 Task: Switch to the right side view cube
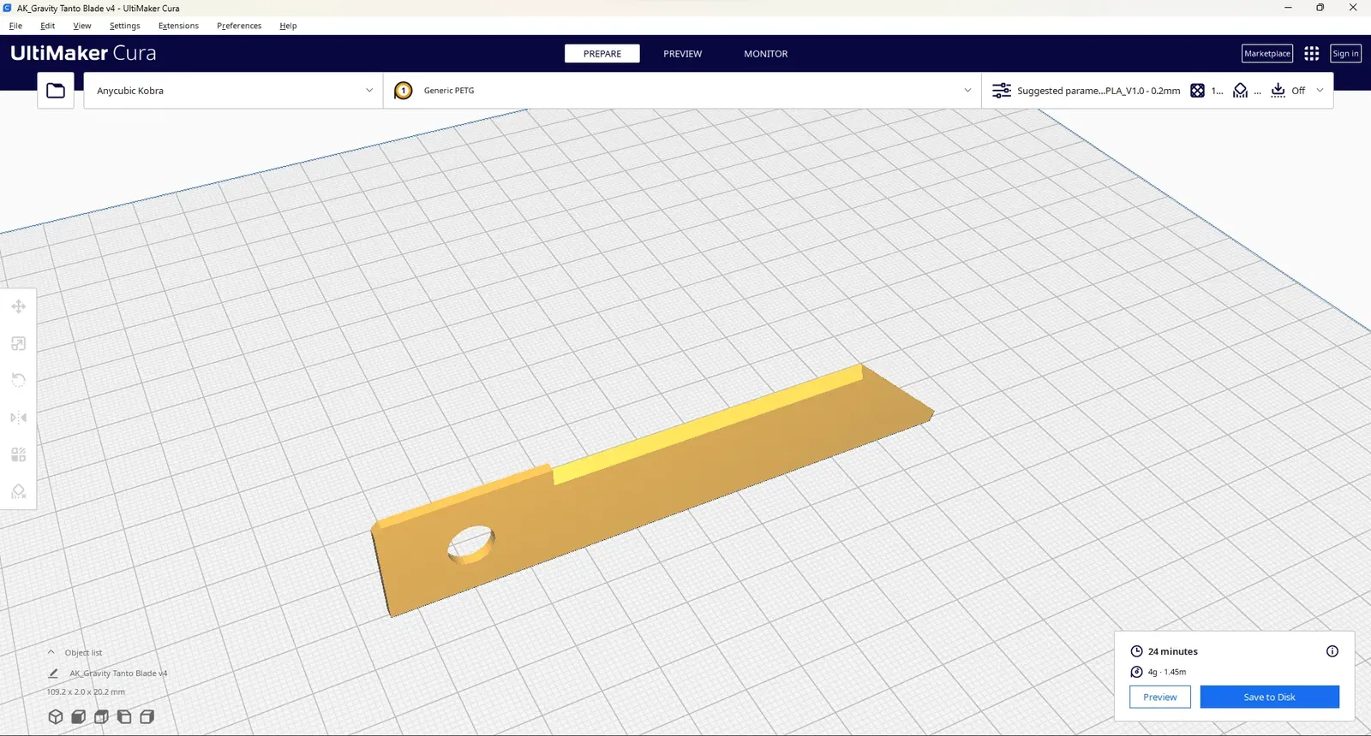tap(147, 717)
